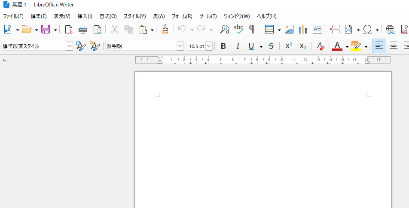Open the ツール(T) menu
409x208 pixels.
(x=208, y=16)
